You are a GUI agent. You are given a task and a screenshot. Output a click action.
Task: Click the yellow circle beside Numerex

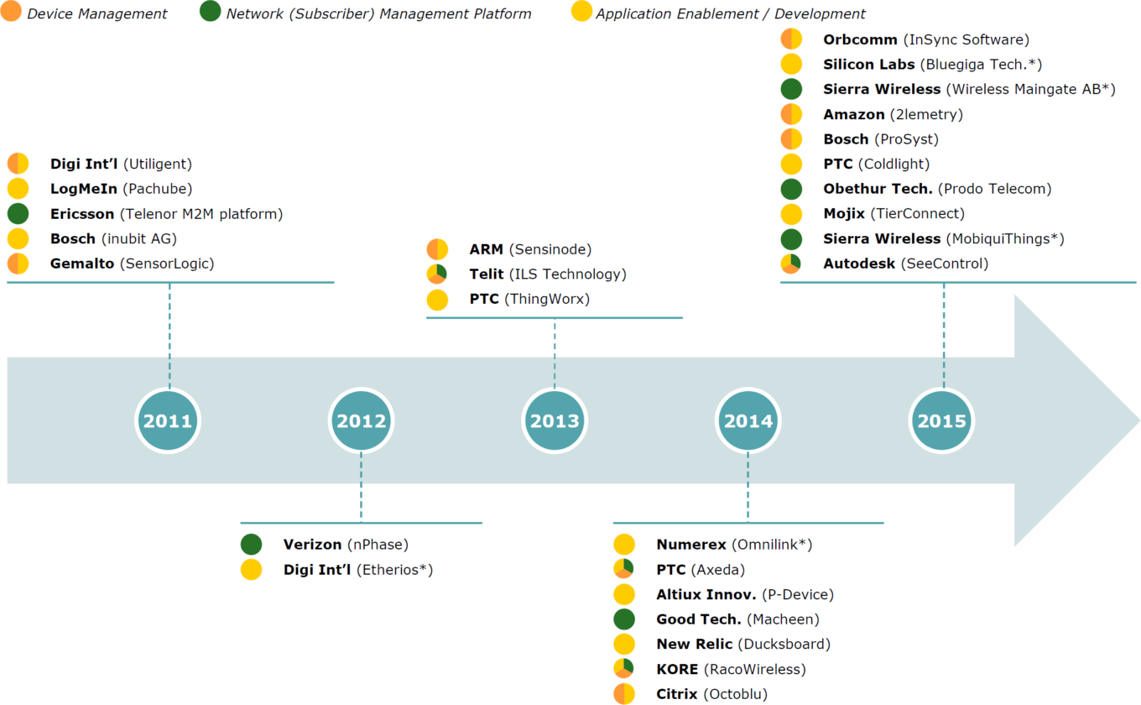pyautogui.click(x=623, y=545)
